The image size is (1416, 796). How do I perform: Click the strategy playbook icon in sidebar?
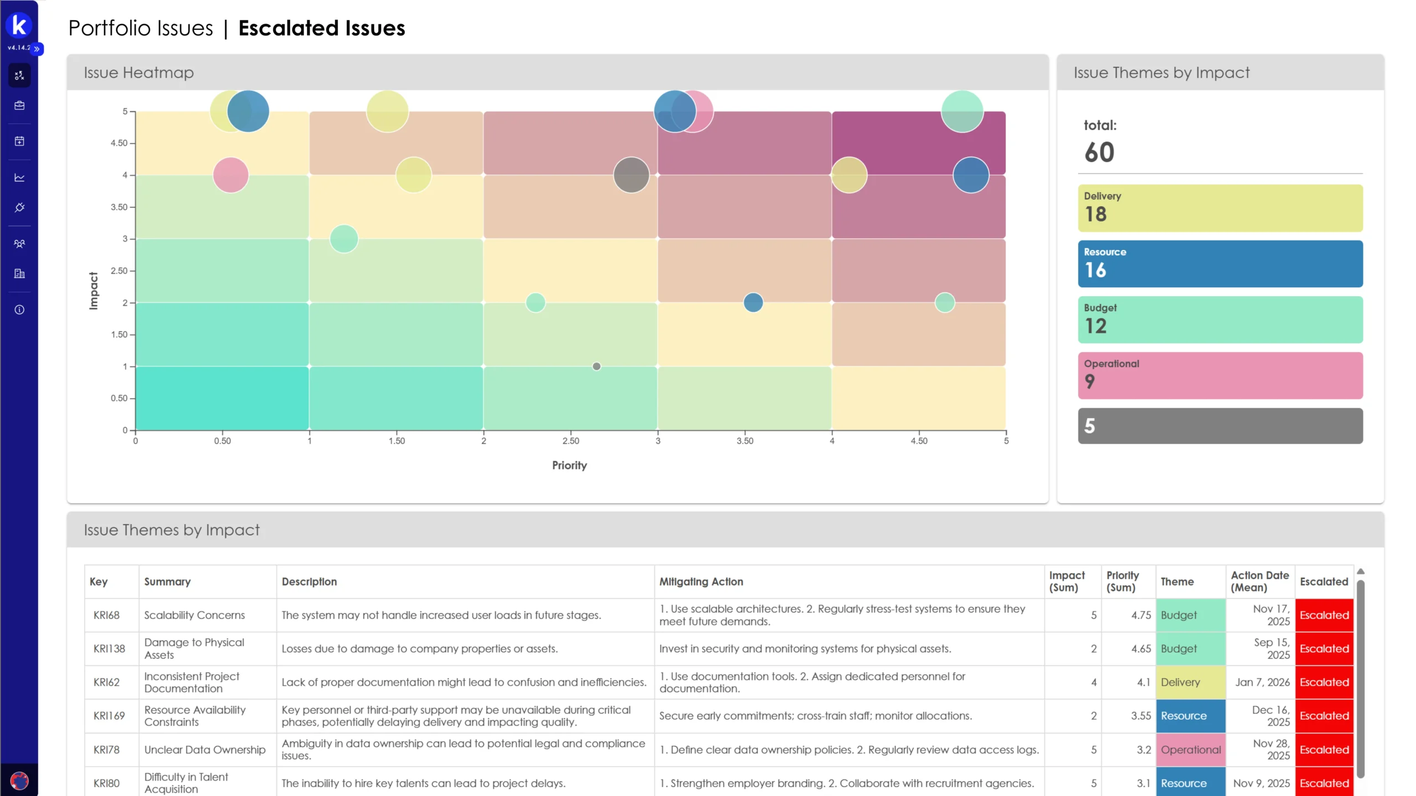click(x=19, y=76)
